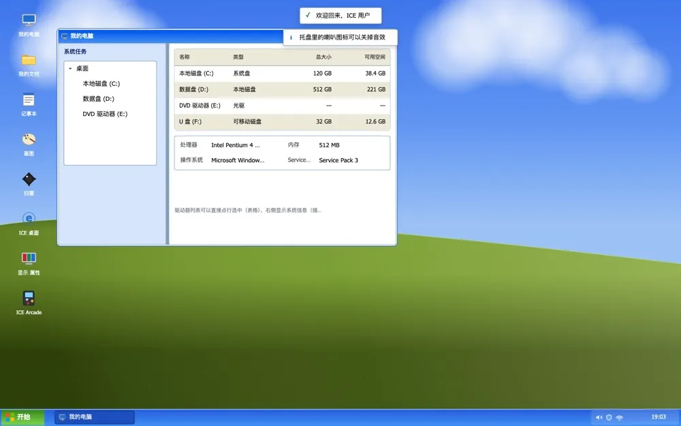Sort by the 总大小 column header
Viewport: 681px width, 426px height.
coord(323,57)
